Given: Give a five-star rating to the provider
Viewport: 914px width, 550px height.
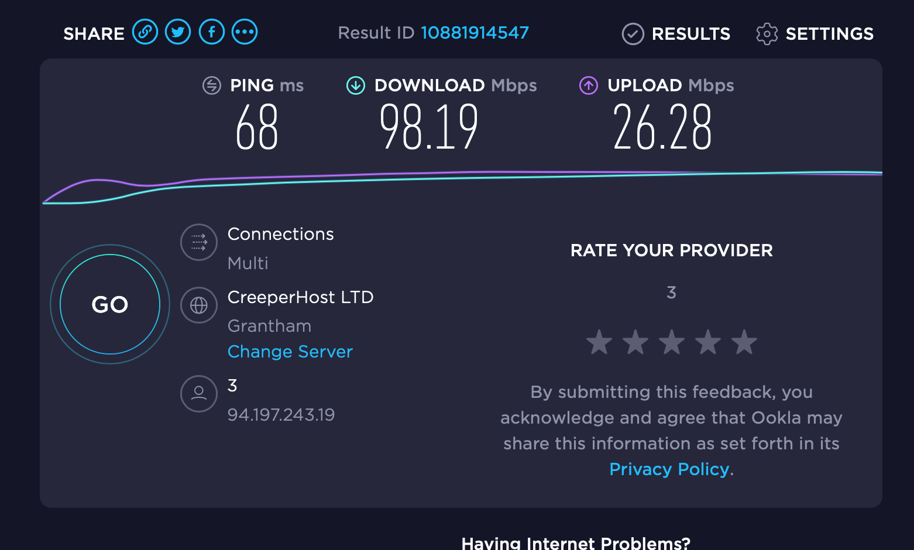Looking at the screenshot, I should click(745, 342).
